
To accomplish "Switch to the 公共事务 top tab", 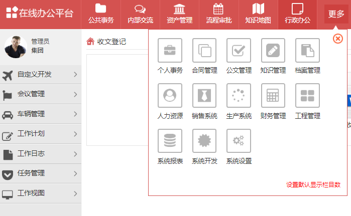I will point(101,14).
